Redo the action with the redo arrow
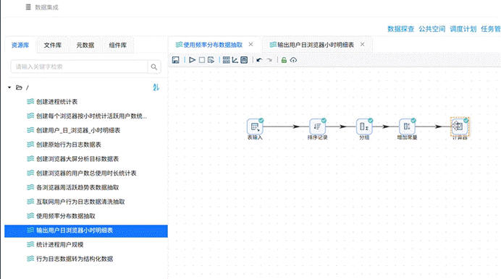501x279 pixels. coord(269,60)
